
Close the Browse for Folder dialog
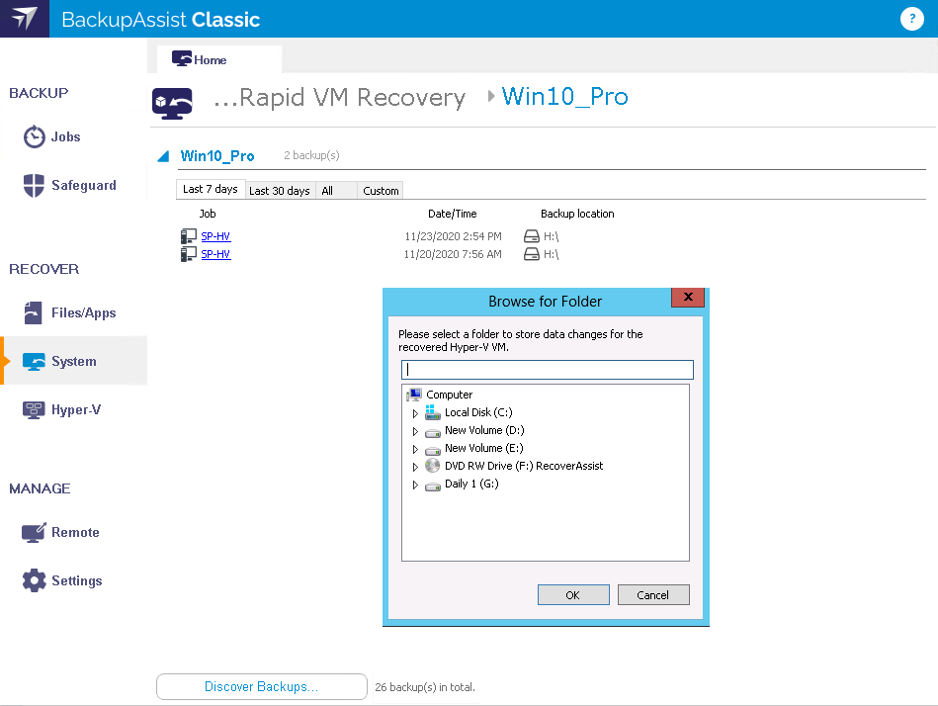(x=688, y=297)
